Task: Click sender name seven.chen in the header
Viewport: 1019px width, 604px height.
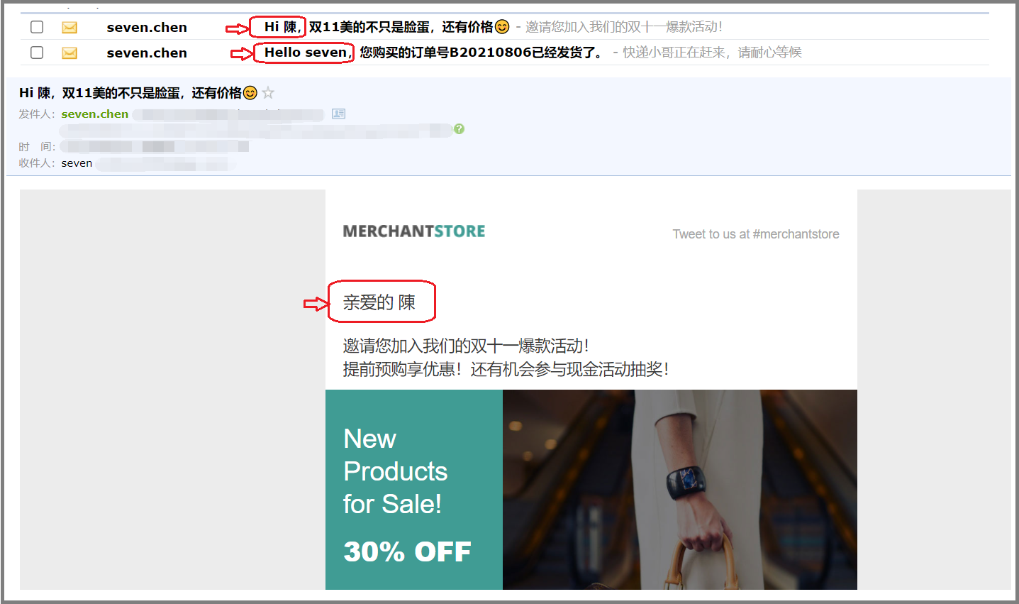Action: click(95, 114)
